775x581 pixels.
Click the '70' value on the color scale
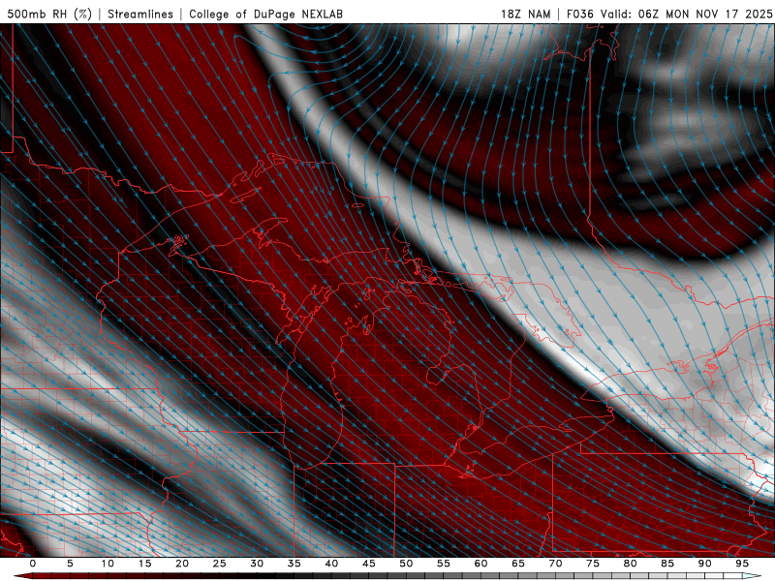click(555, 564)
